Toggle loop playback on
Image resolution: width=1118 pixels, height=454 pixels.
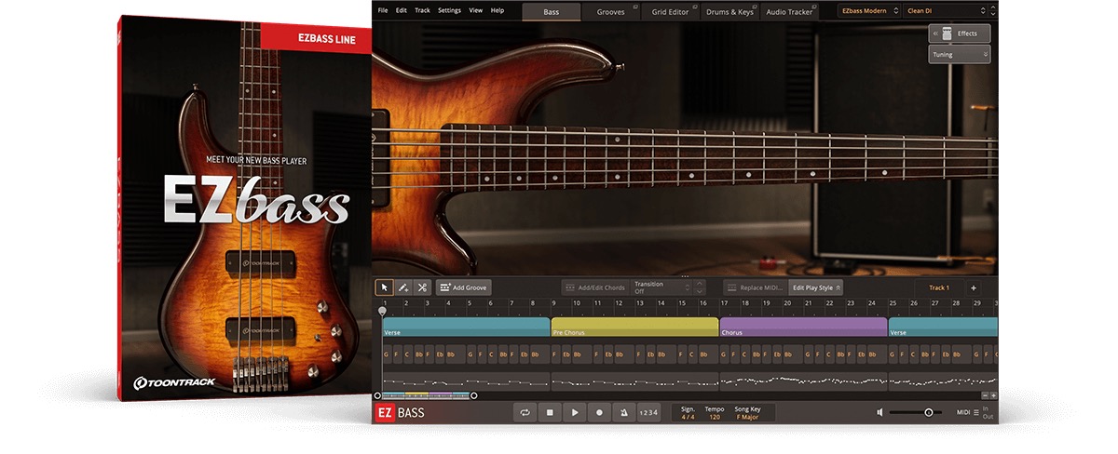click(525, 412)
